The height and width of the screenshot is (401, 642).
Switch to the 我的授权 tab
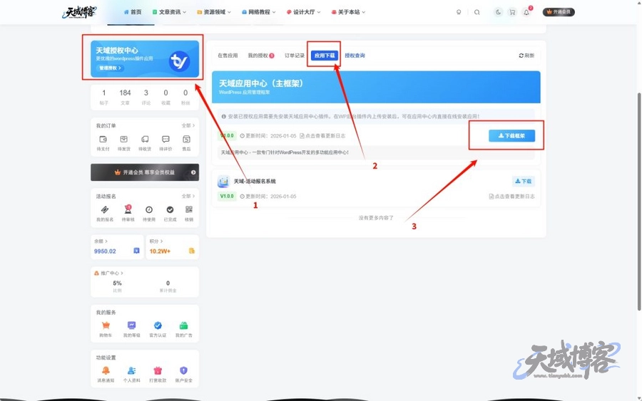pyautogui.click(x=261, y=56)
